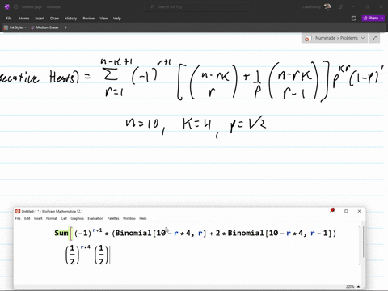Open the History tab in OneNote

click(x=70, y=19)
